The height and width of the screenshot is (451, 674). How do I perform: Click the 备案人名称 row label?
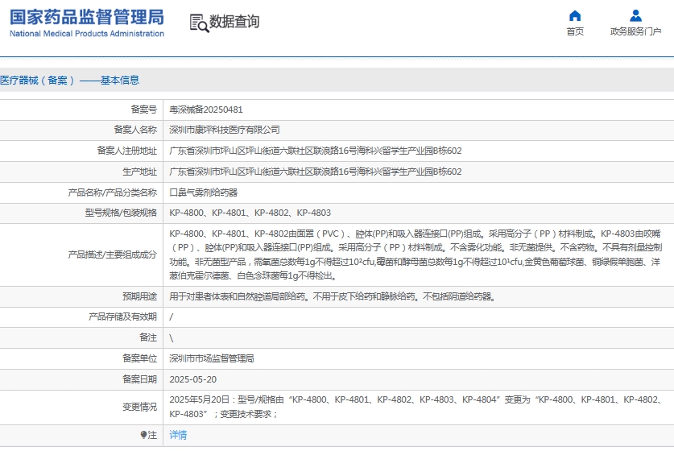click(135, 130)
